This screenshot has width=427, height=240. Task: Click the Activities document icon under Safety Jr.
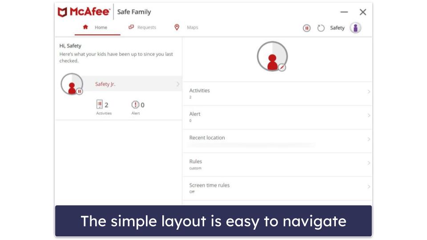[99, 104]
